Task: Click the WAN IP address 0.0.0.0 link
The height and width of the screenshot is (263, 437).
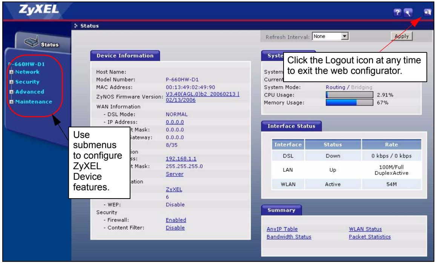Action: pos(175,122)
